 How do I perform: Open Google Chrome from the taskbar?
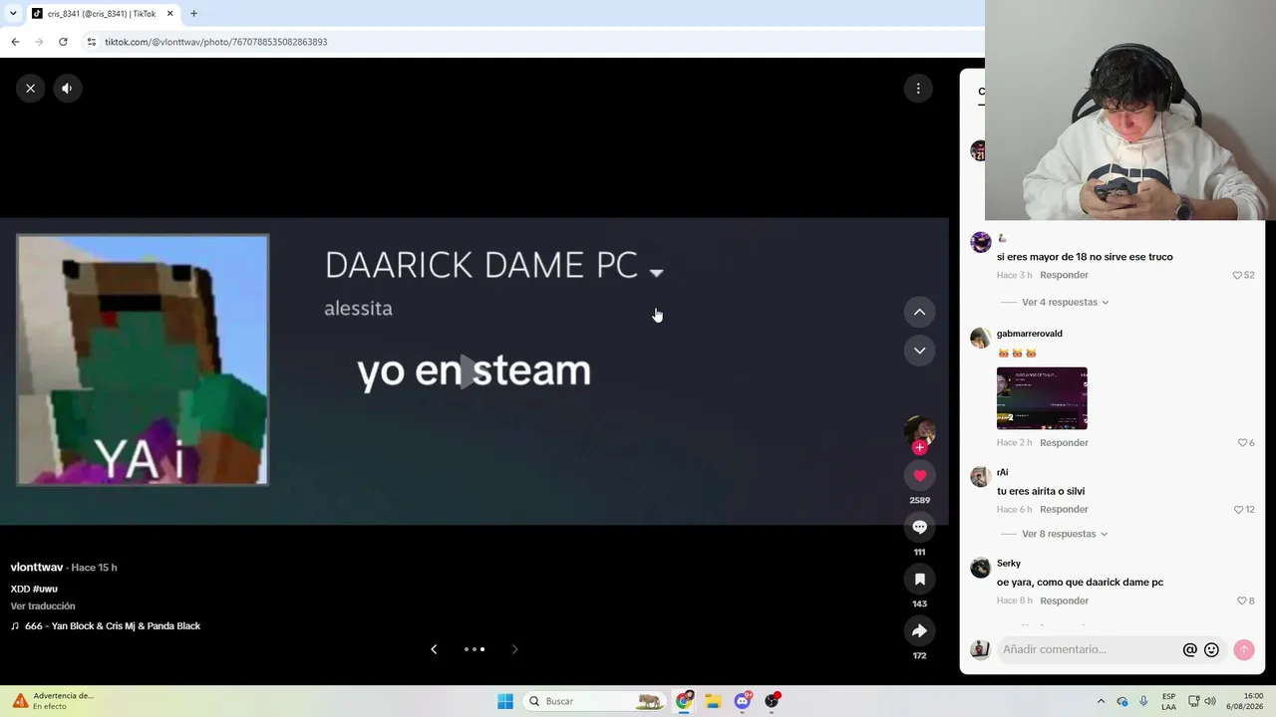pyautogui.click(x=684, y=701)
